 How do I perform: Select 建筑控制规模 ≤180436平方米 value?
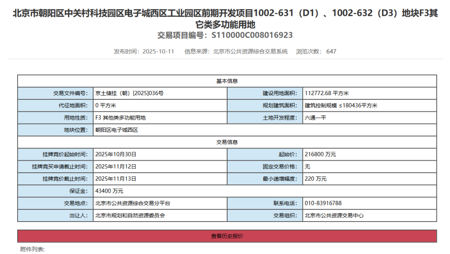point(341,106)
